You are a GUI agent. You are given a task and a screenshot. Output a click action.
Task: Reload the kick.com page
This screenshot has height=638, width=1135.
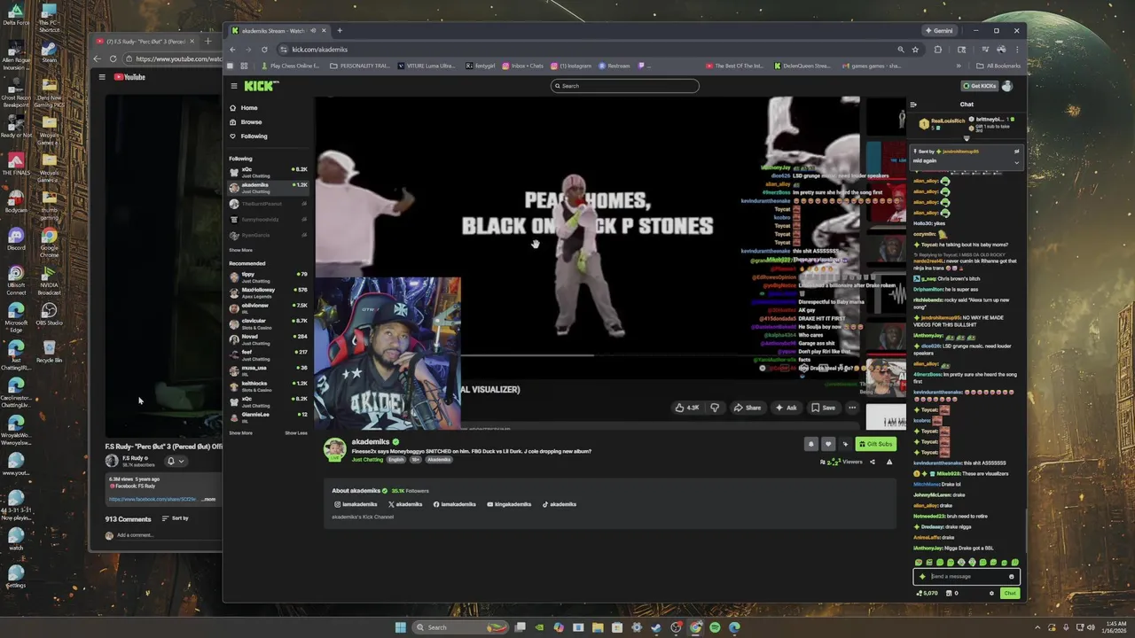point(264,50)
